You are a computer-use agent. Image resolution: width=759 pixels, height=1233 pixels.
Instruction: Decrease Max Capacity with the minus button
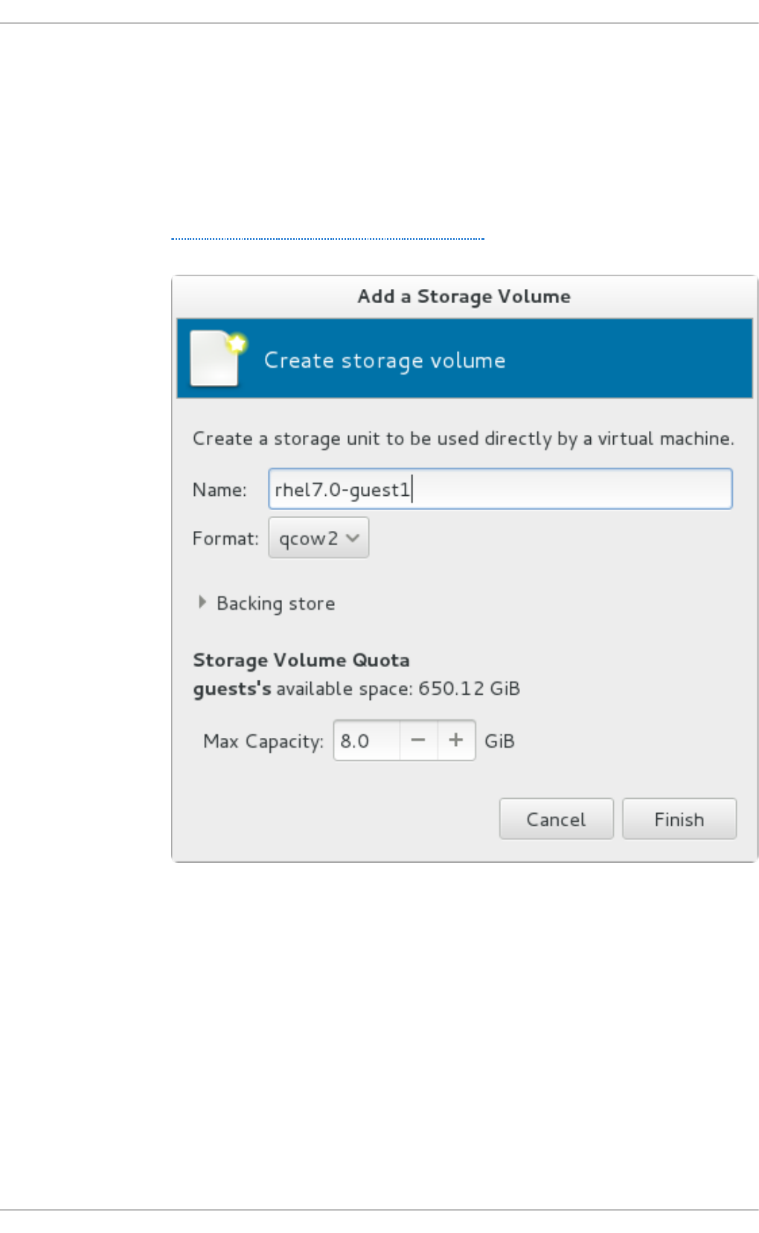pyautogui.click(x=418, y=741)
